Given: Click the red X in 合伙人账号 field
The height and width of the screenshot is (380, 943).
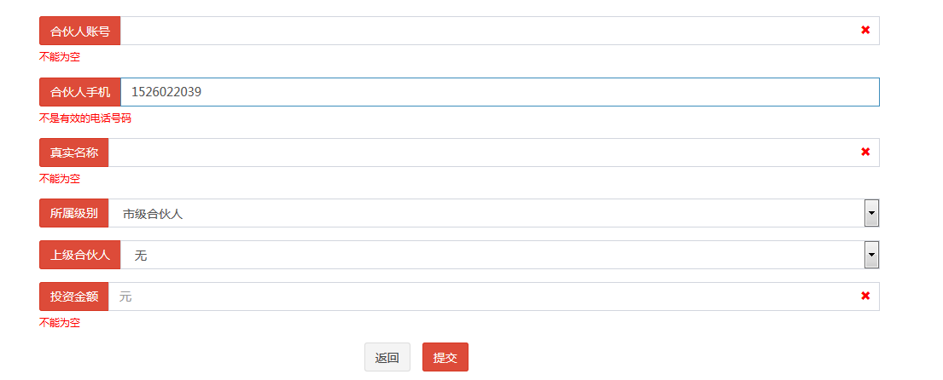Looking at the screenshot, I should tap(865, 30).
